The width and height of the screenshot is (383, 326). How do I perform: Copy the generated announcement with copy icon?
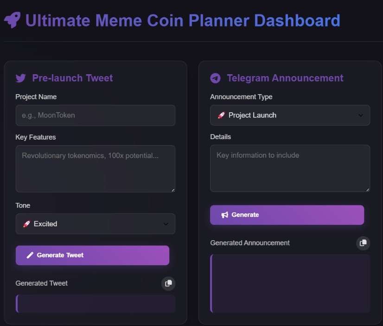(363, 243)
